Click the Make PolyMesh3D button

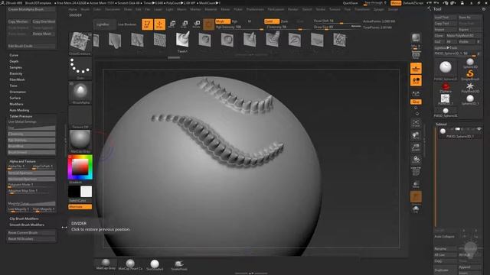pos(463,36)
